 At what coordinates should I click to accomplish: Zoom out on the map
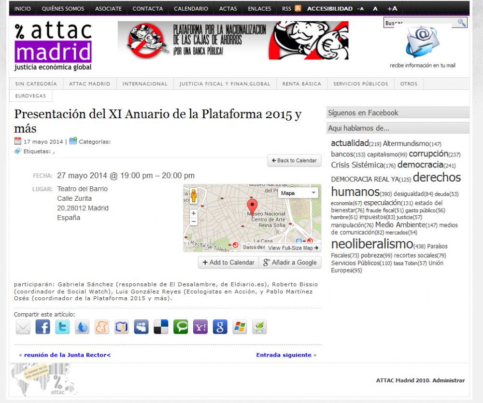(x=194, y=222)
